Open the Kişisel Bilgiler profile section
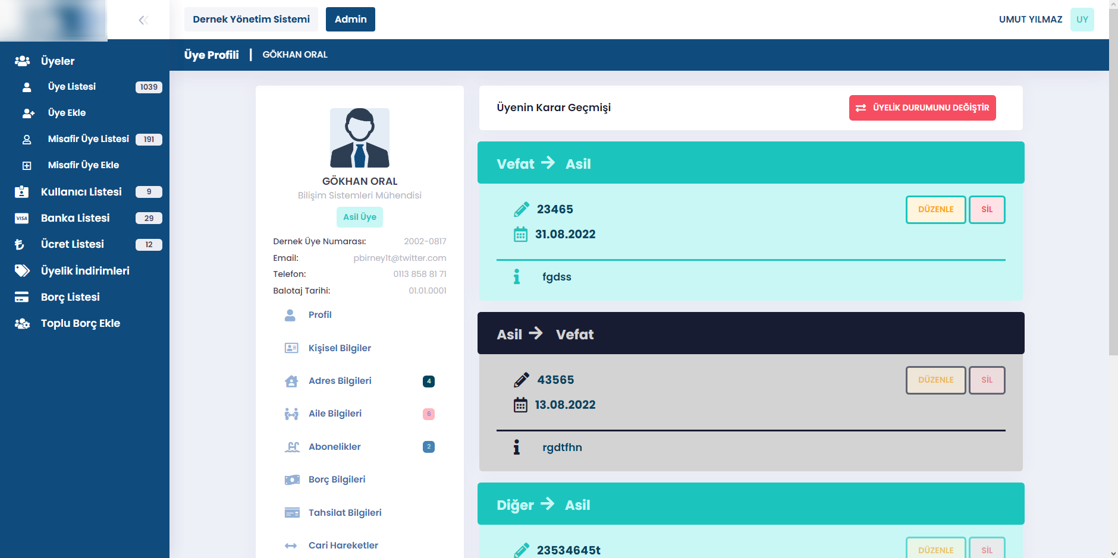The image size is (1118, 558). pyautogui.click(x=339, y=348)
